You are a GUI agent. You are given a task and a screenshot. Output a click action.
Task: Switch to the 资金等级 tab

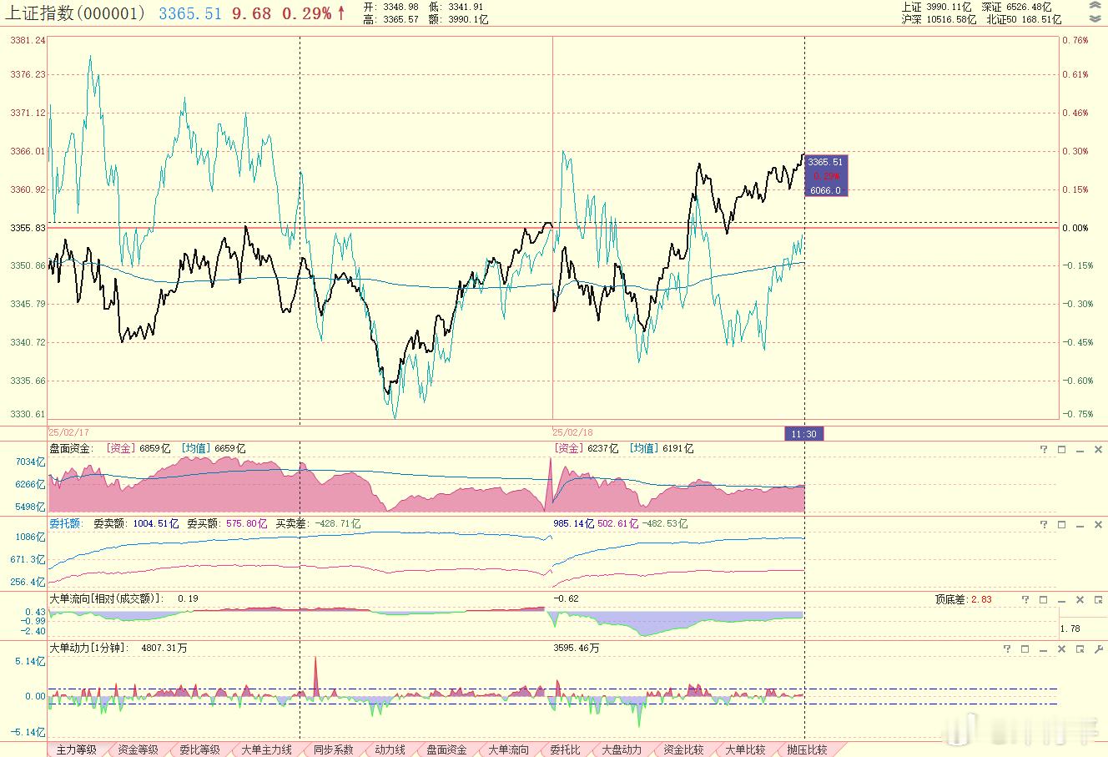(x=138, y=749)
